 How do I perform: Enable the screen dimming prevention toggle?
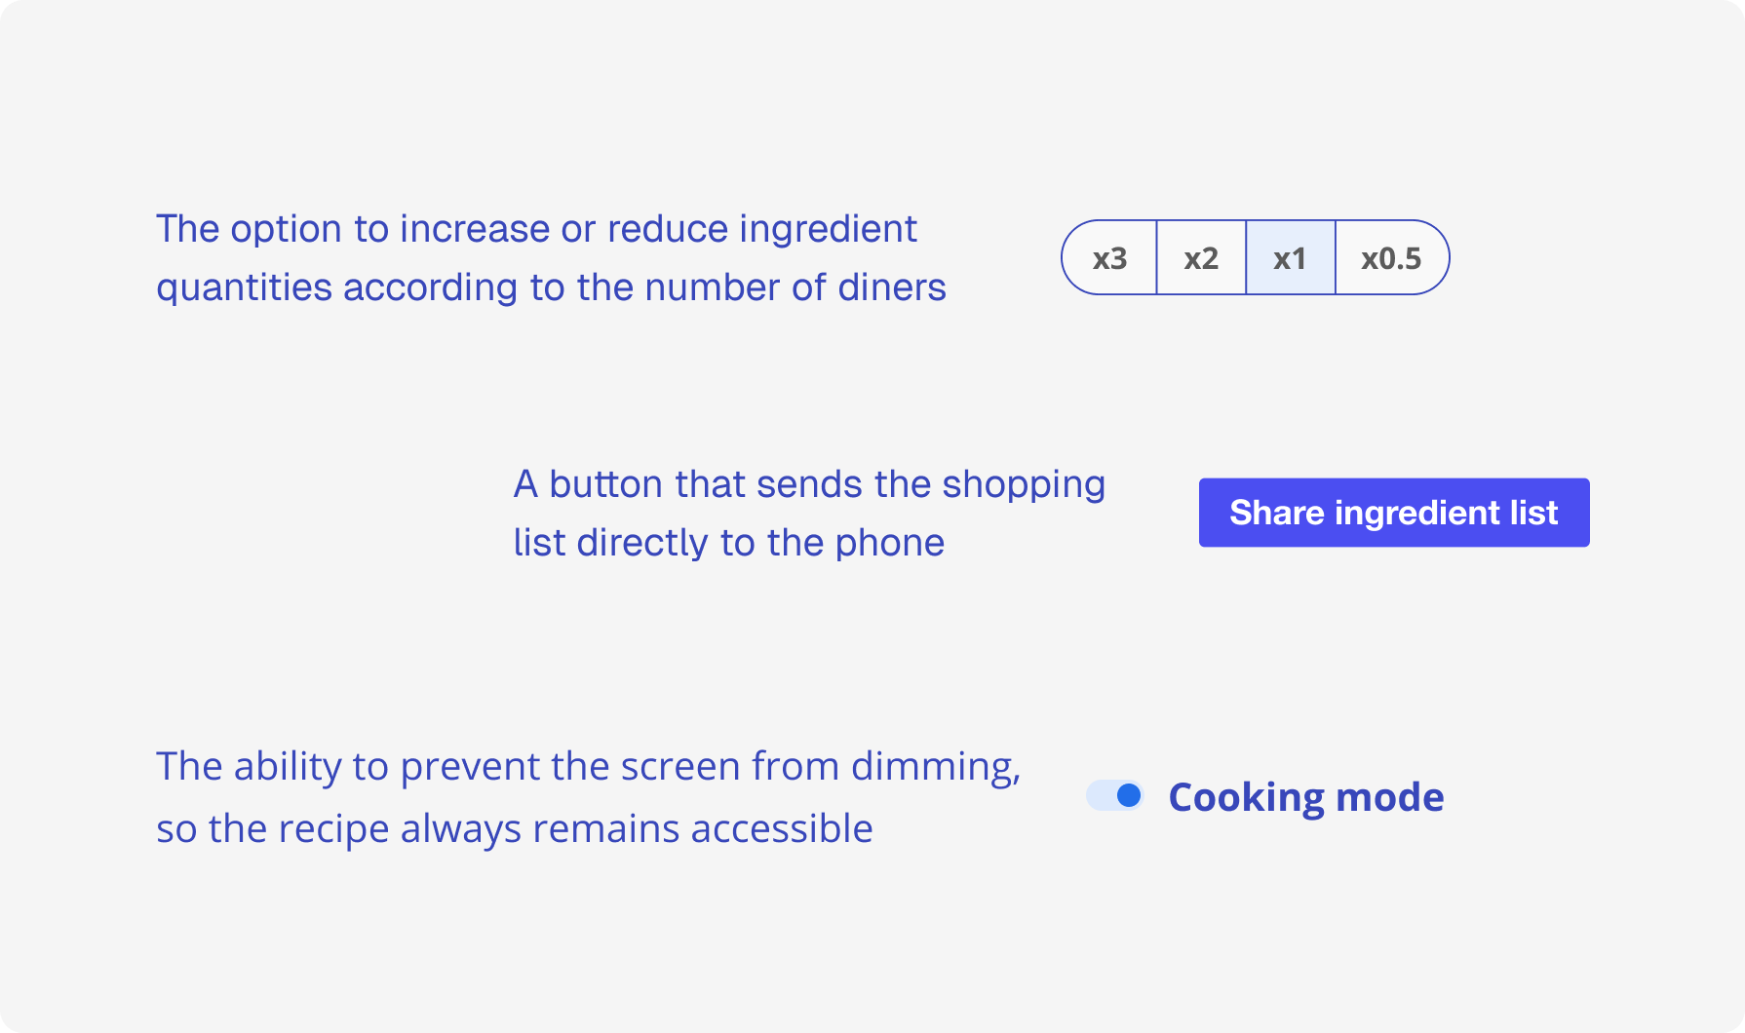(x=1116, y=796)
